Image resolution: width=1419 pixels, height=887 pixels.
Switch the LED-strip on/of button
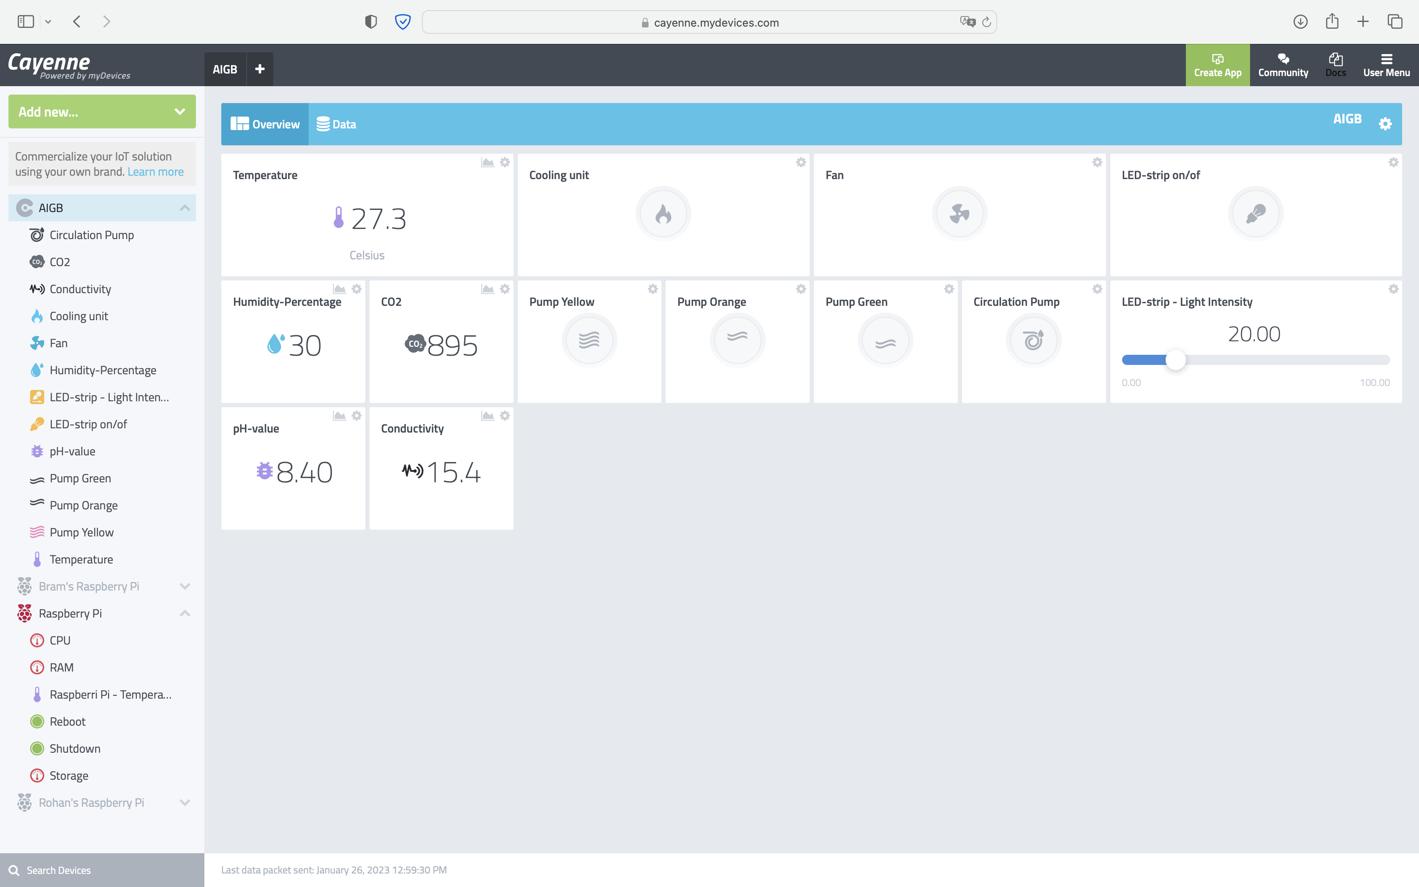pyautogui.click(x=1256, y=214)
